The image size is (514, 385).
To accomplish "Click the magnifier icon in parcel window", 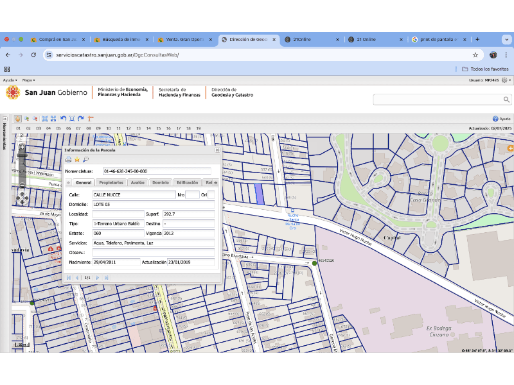I will coord(86,160).
